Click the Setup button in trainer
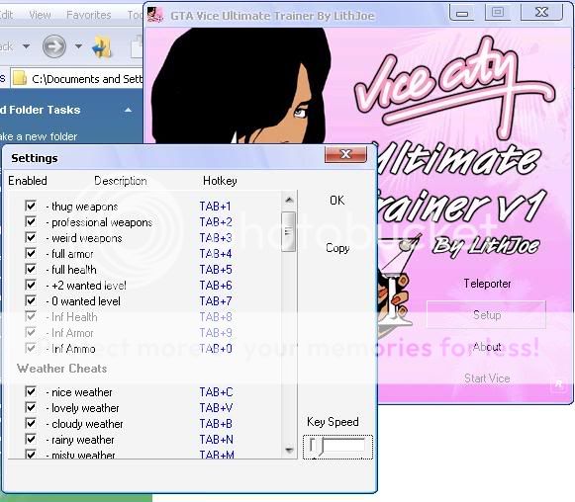This screenshot has width=575, height=502. point(486,315)
